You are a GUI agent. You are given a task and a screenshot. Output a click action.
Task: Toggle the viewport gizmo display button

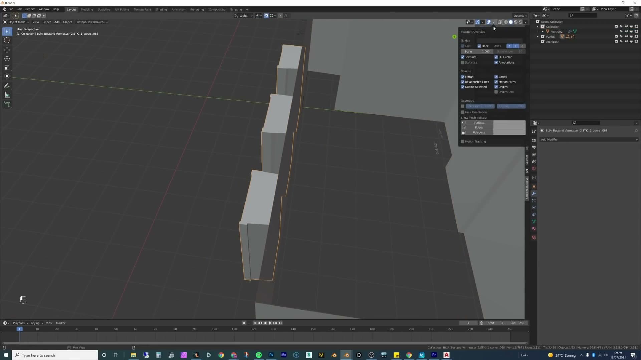click(x=477, y=22)
